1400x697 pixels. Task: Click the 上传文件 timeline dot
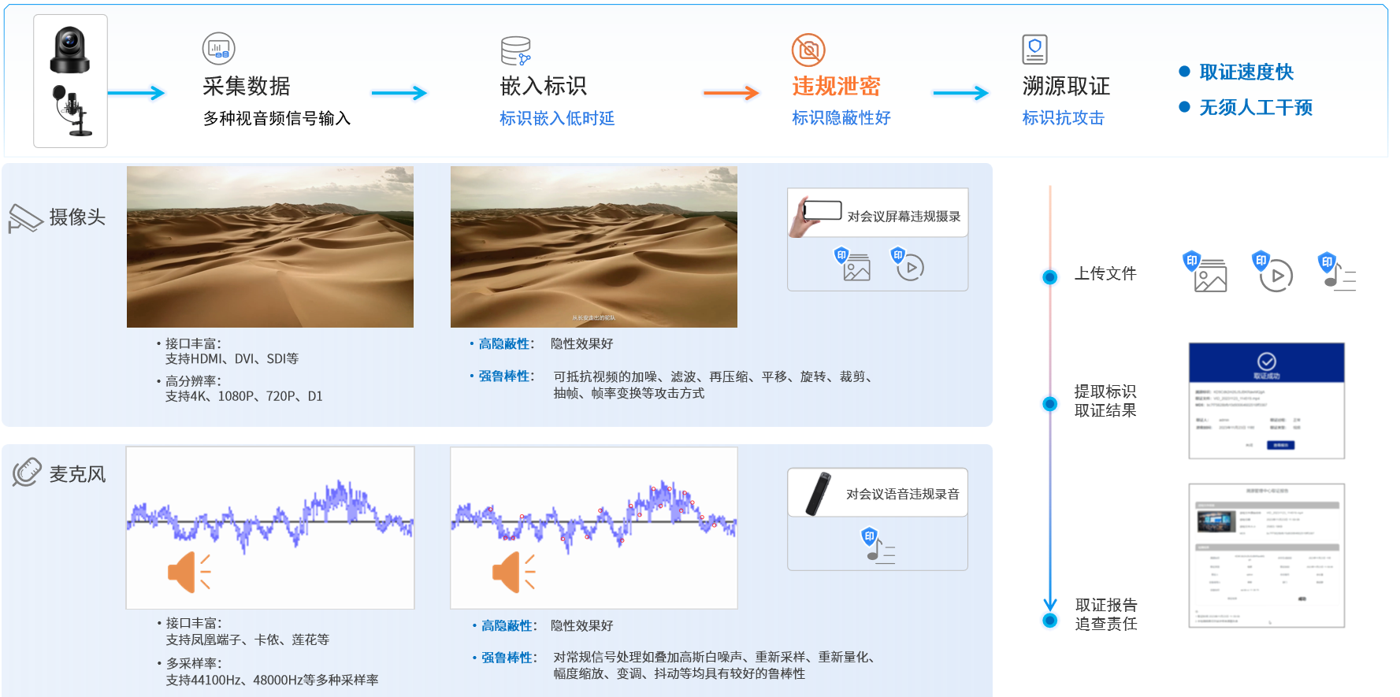[1049, 276]
